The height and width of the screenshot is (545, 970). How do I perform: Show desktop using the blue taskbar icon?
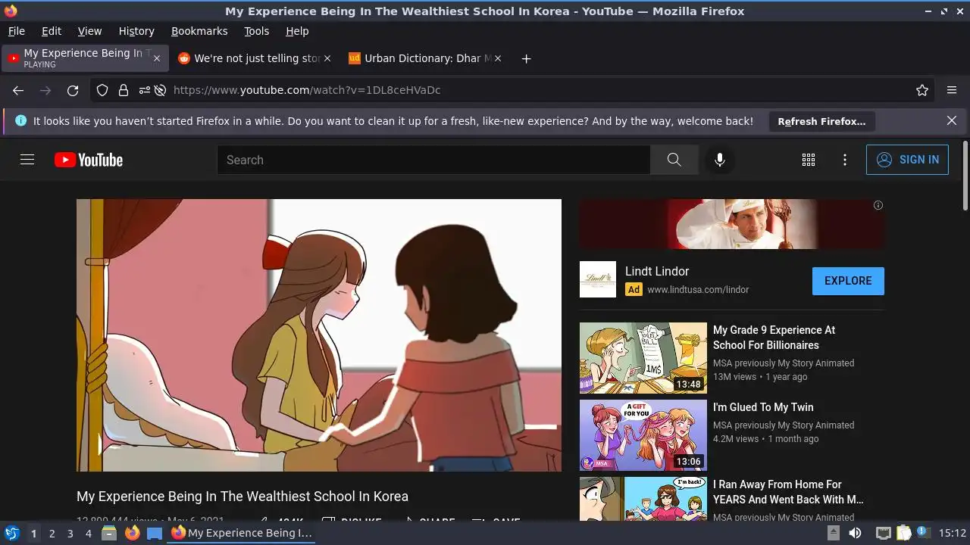click(x=155, y=533)
